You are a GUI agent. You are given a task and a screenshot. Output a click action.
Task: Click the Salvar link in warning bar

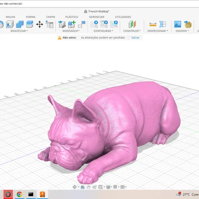[135, 38]
